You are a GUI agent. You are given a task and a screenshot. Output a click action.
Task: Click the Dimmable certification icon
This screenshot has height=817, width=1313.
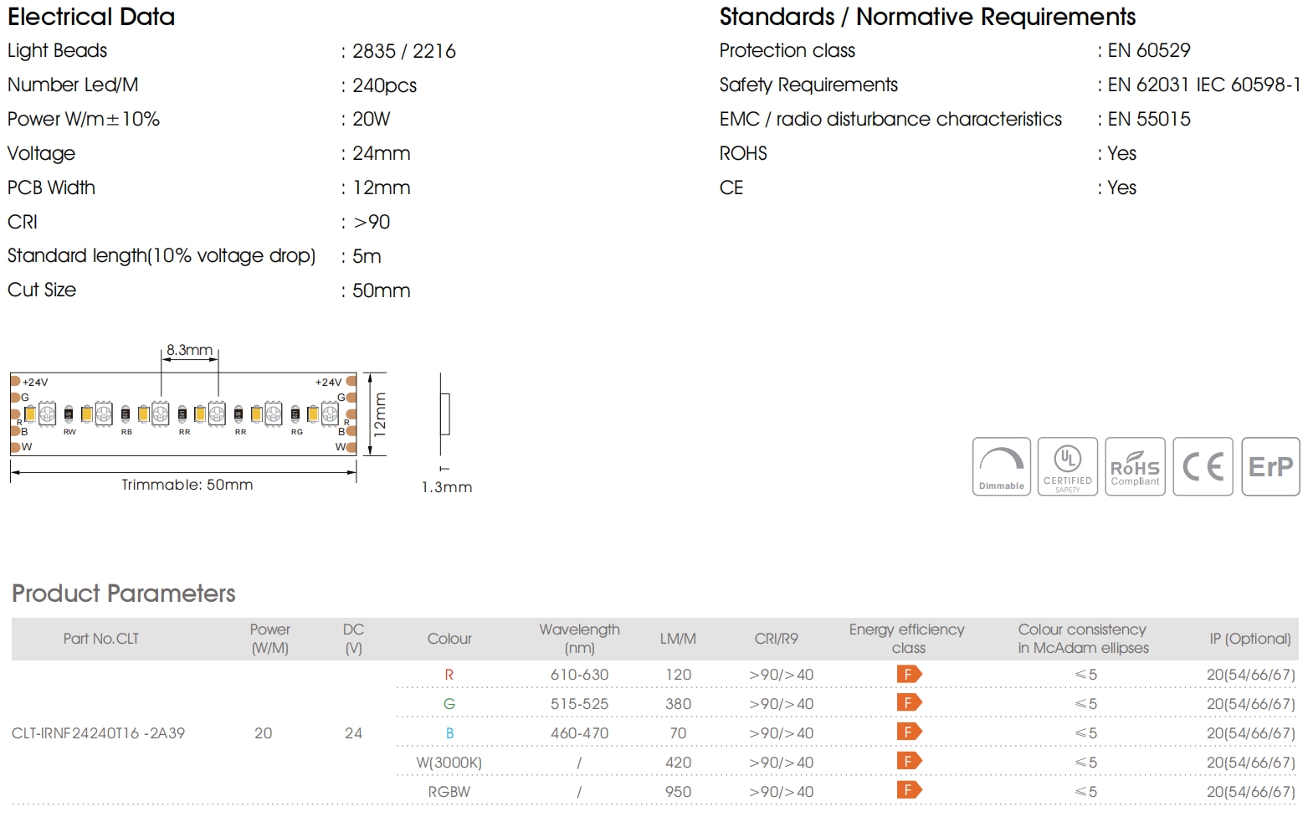click(x=1001, y=466)
